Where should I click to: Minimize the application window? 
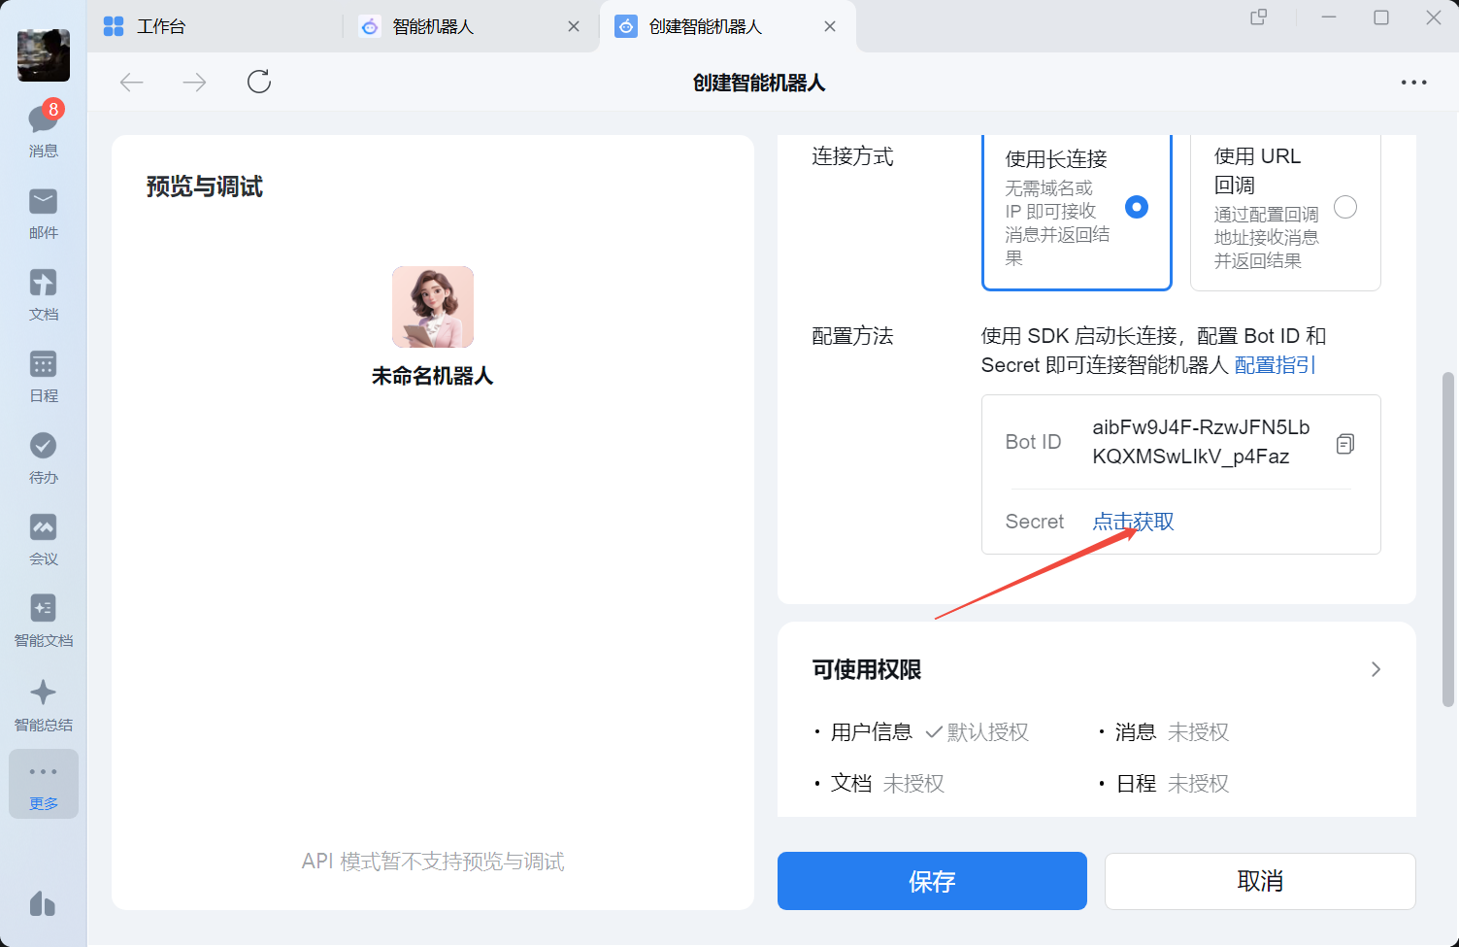pyautogui.click(x=1329, y=17)
